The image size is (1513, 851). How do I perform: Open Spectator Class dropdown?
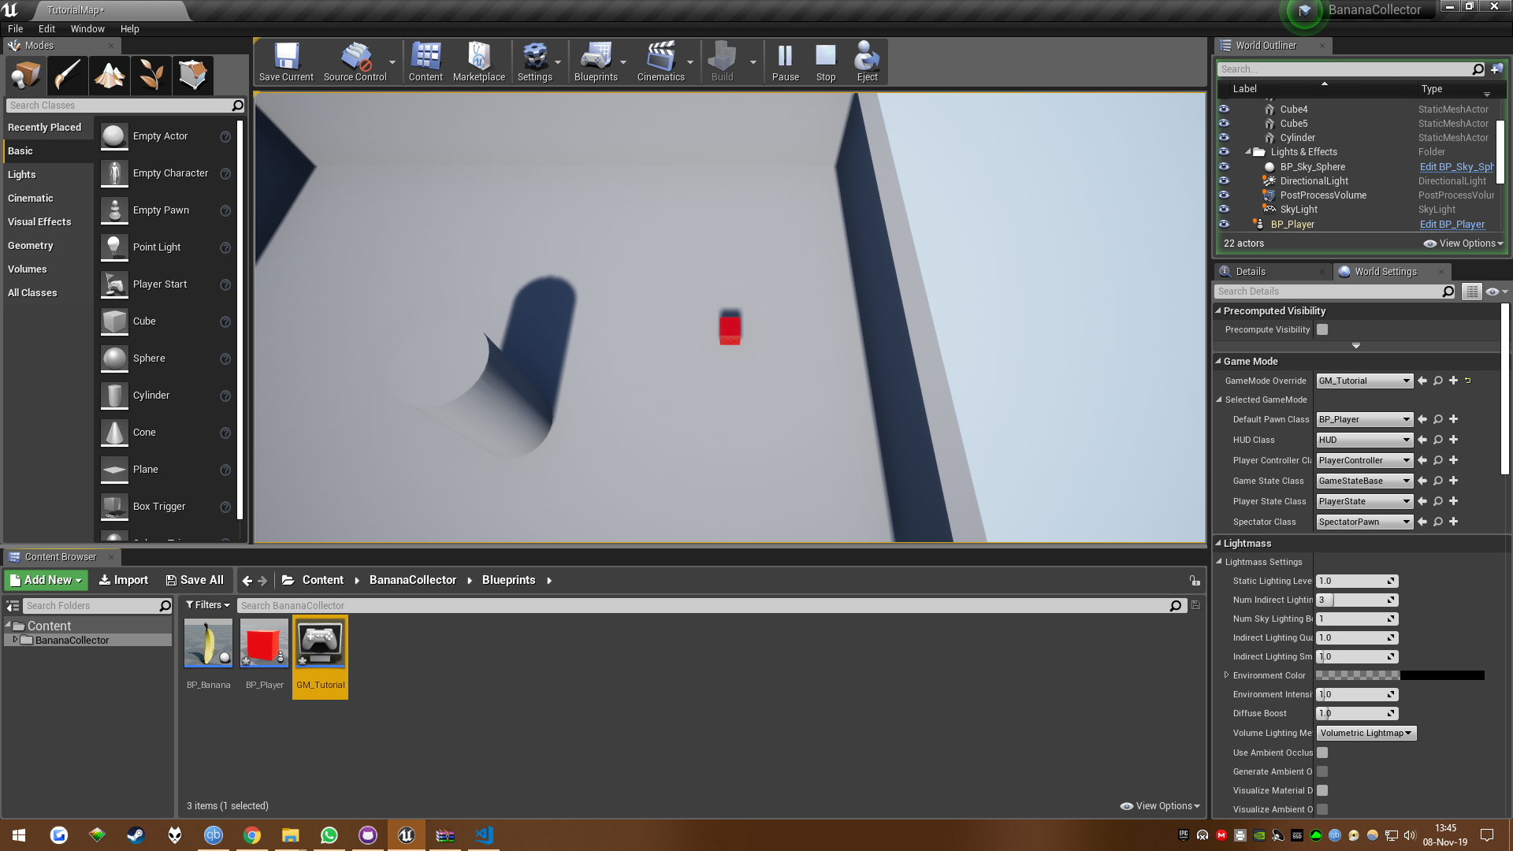point(1364,522)
